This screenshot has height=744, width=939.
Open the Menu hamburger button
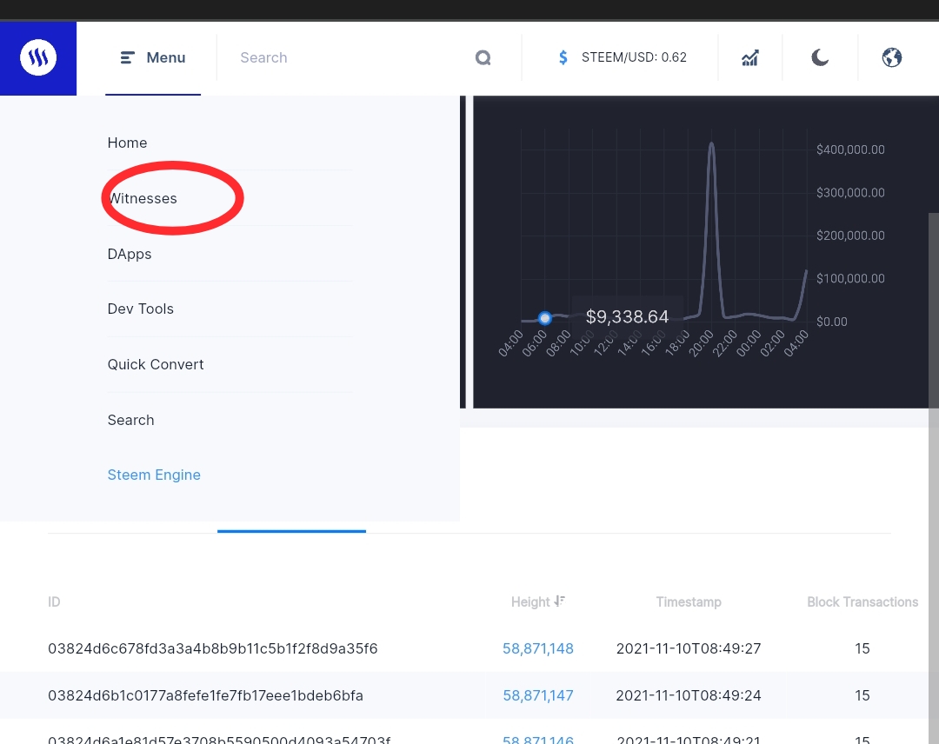point(153,57)
